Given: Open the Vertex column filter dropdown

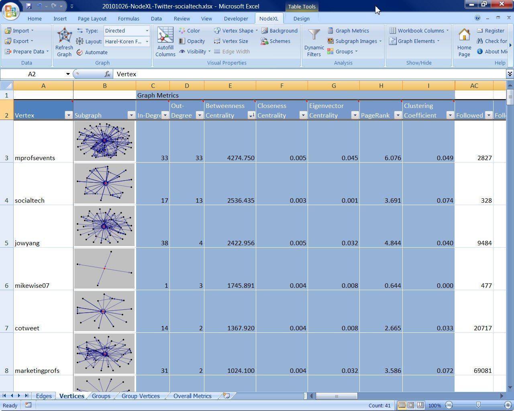Looking at the screenshot, I should click(x=68, y=116).
